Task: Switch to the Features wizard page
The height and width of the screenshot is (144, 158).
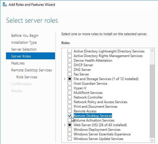Action: tap(18, 63)
